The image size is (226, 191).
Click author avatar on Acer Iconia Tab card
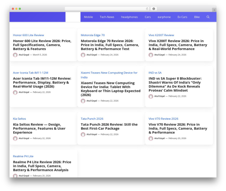pyautogui.click(x=15, y=93)
